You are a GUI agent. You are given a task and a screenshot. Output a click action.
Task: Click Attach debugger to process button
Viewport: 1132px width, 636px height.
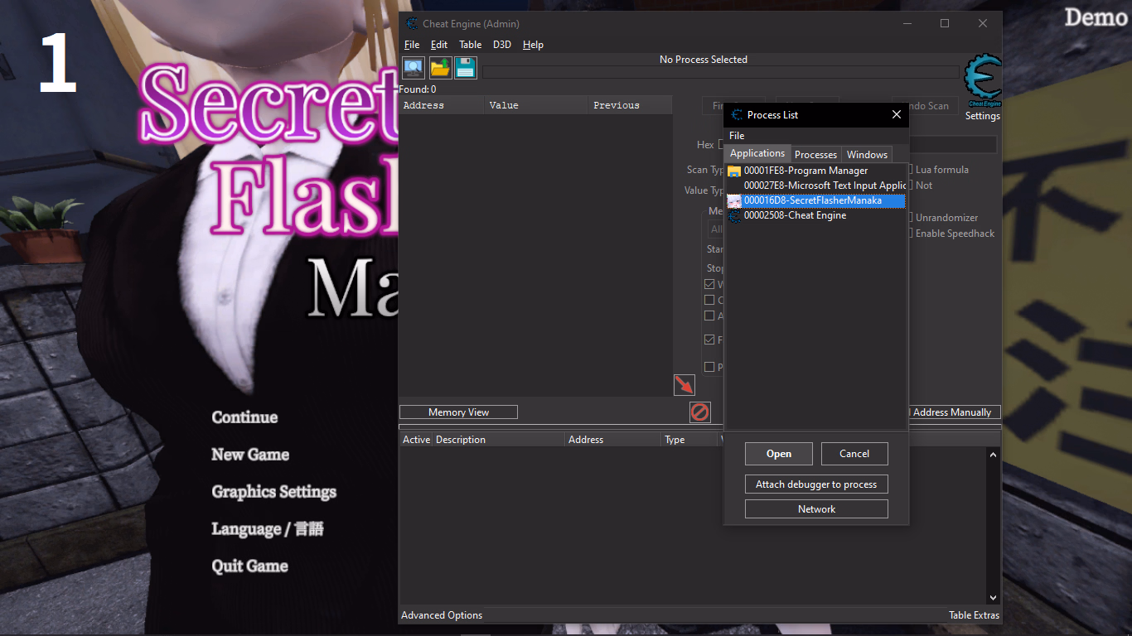(x=816, y=484)
